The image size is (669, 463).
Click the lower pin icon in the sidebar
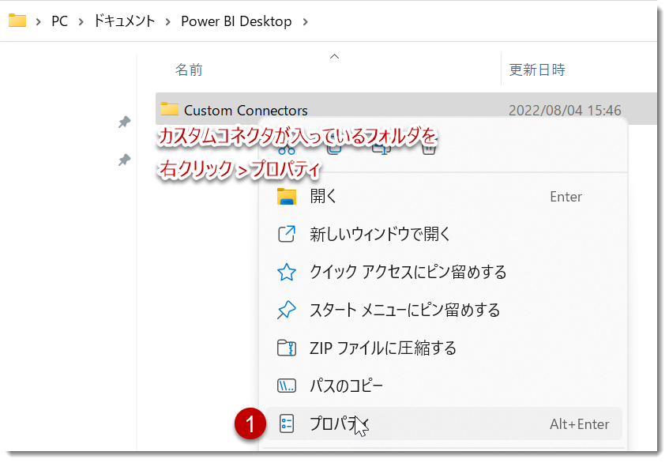click(x=124, y=160)
